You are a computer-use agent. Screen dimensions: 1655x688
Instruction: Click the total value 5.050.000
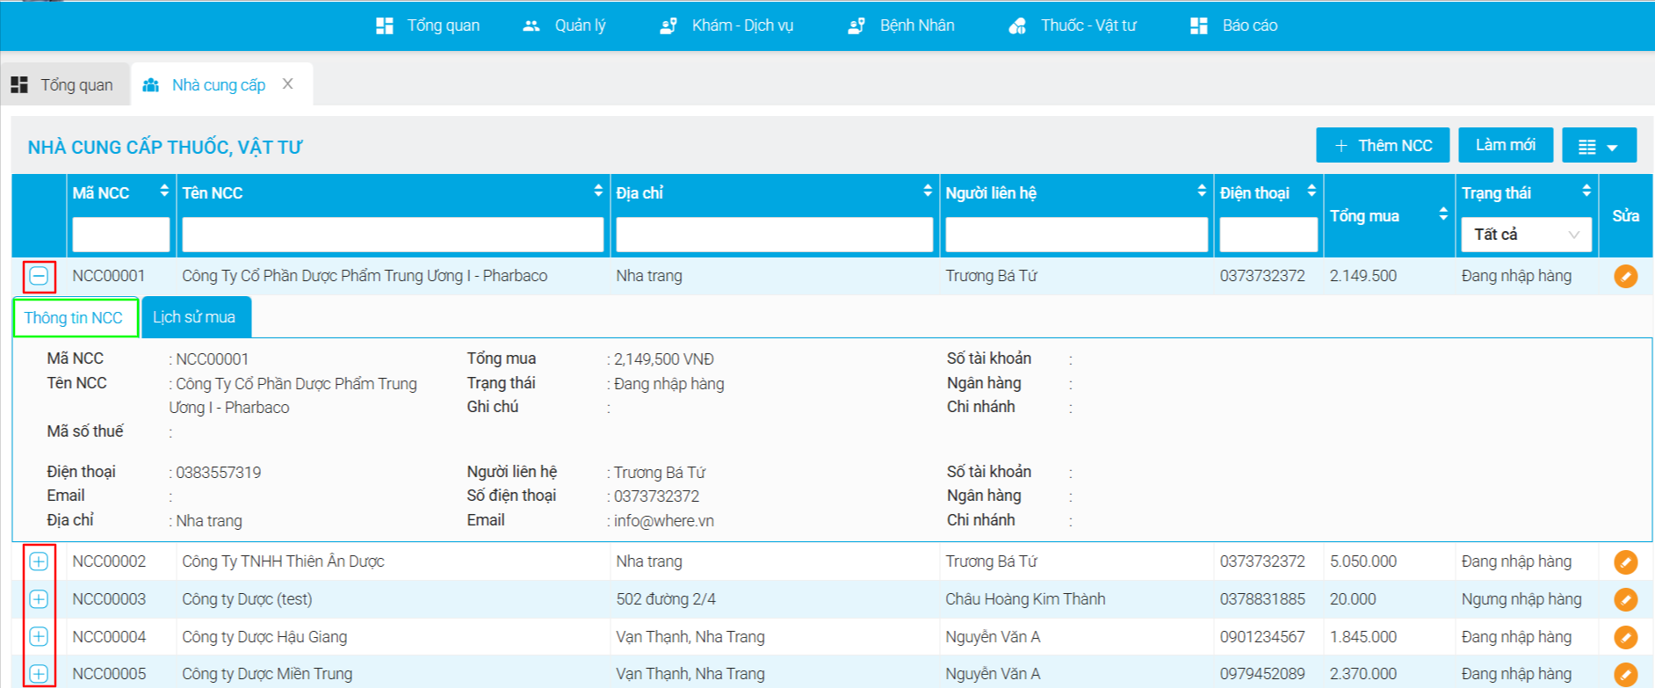1363,561
